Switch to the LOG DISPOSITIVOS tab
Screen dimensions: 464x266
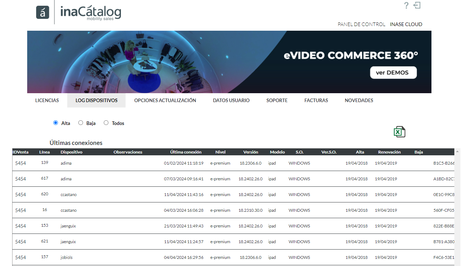pyautogui.click(x=97, y=100)
